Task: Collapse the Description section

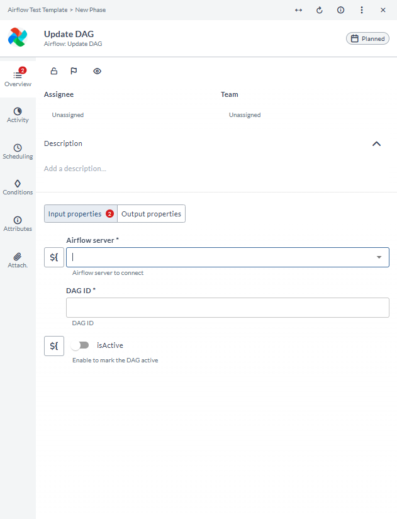Action: [376, 143]
